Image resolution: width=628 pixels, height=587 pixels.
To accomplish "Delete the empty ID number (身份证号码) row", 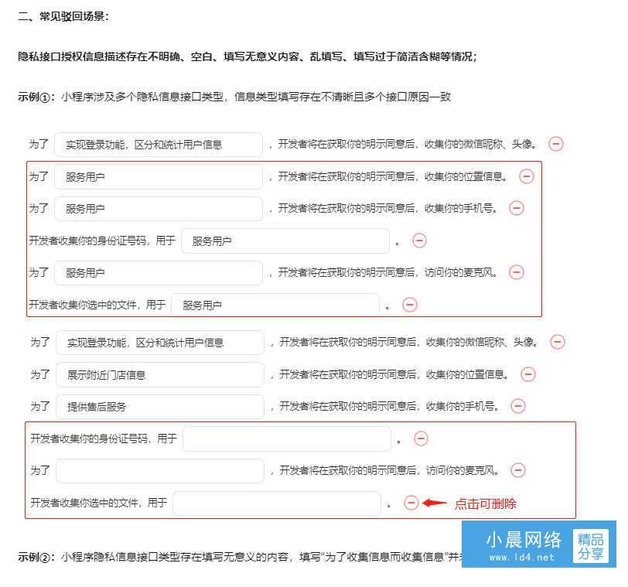I will point(421,439).
